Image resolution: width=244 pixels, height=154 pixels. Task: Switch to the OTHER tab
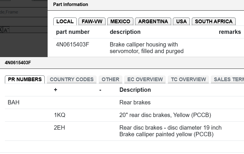coord(110,79)
